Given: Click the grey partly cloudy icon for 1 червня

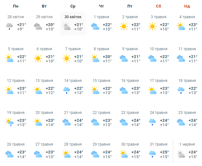Looking at the screenshot, I should [181, 154].
